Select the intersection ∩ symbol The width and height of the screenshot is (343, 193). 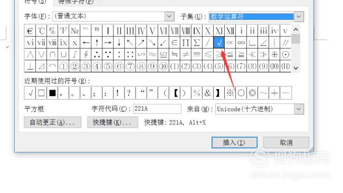point(52,54)
